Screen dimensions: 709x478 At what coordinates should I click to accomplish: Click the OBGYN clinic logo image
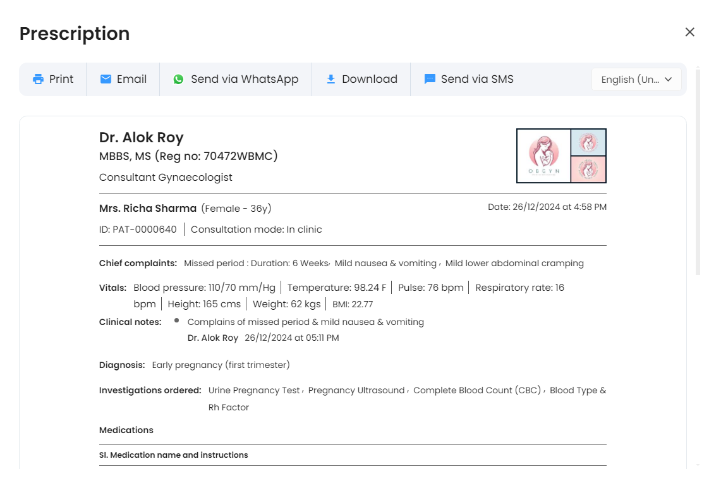click(x=544, y=156)
